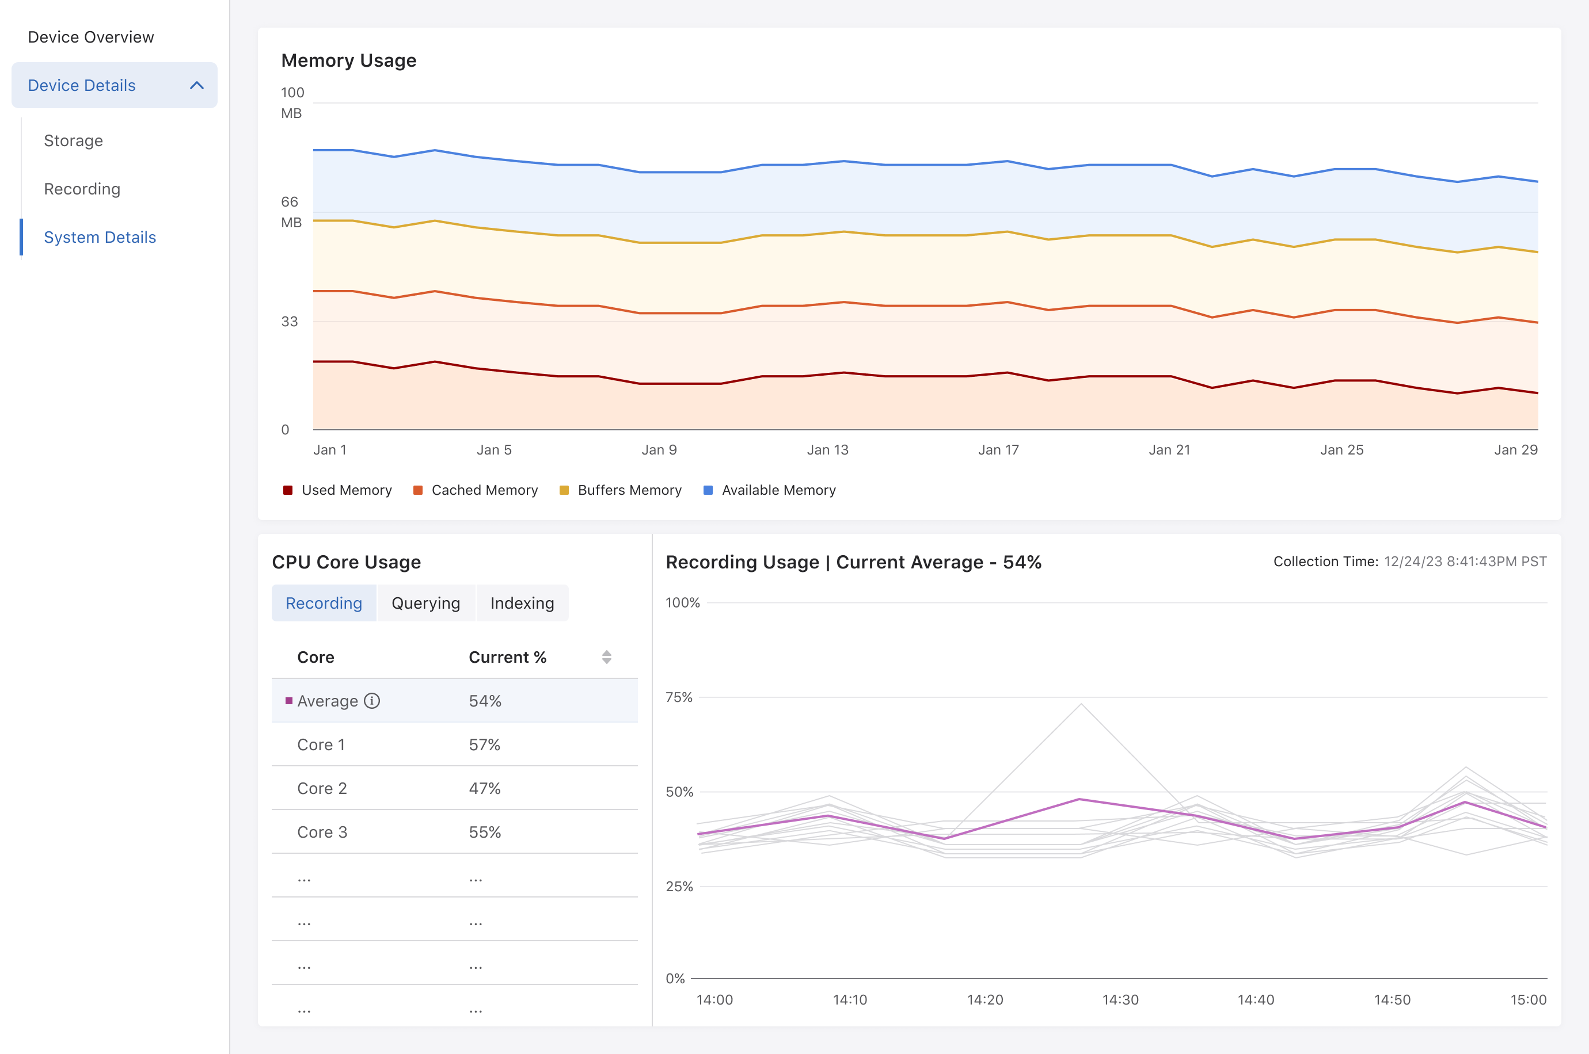Sort by Current % column arrows
Screen dimensions: 1589x1054
coord(607,658)
